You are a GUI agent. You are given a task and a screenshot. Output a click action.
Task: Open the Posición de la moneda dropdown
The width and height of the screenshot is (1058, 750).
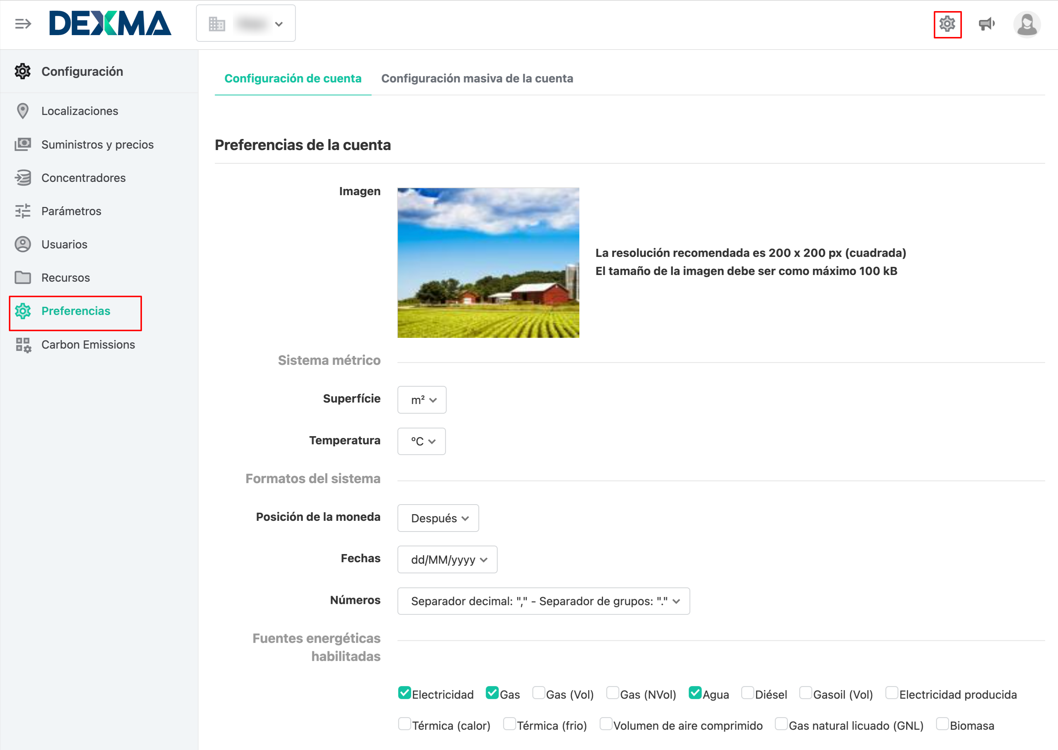click(x=438, y=518)
